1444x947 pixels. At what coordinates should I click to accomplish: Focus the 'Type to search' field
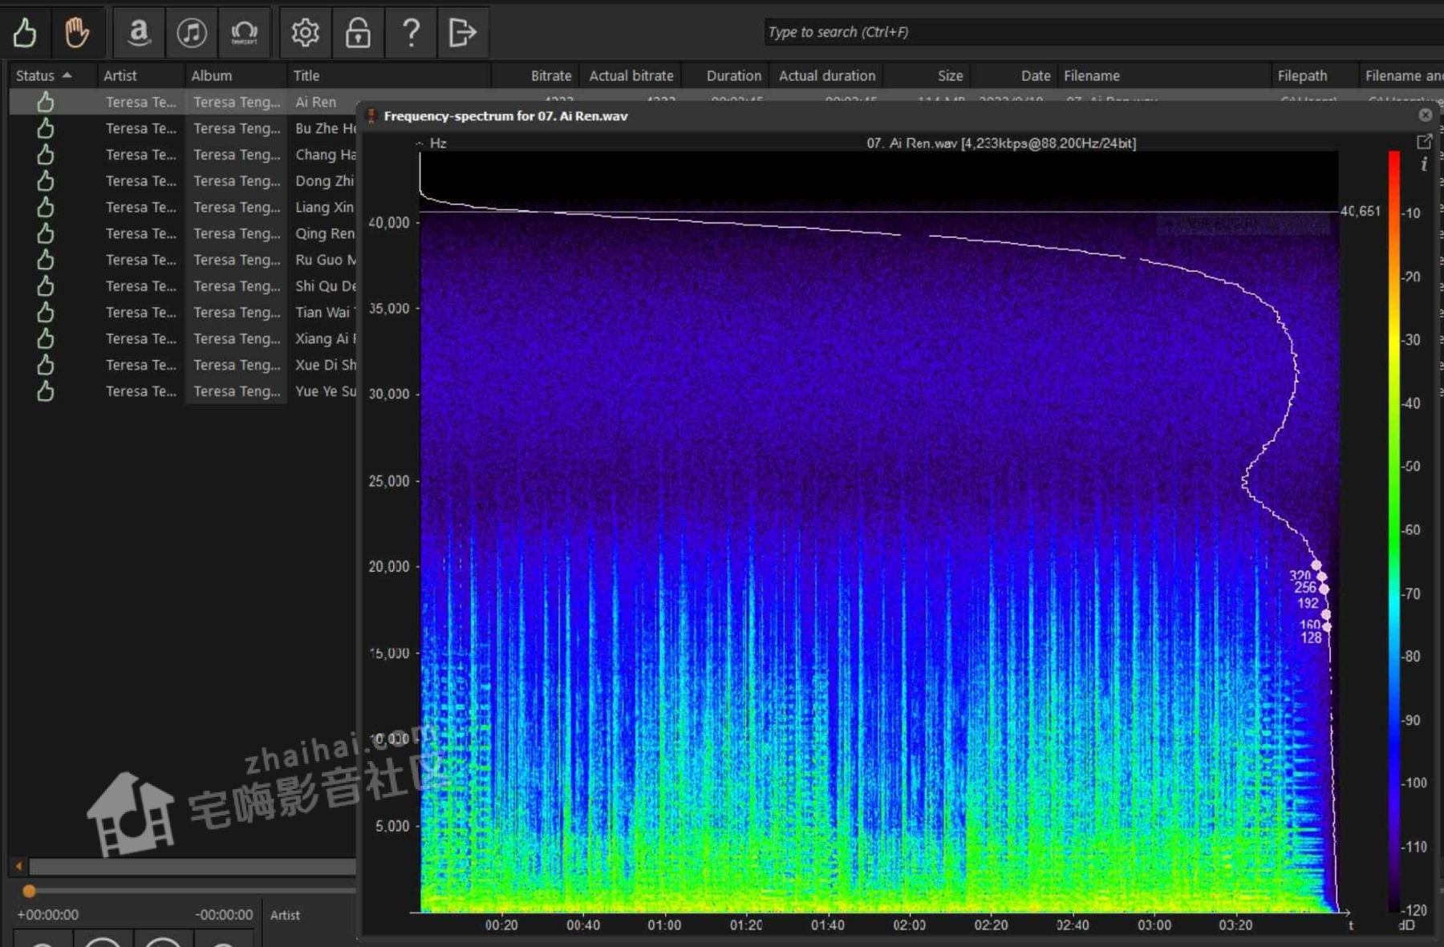click(1104, 32)
